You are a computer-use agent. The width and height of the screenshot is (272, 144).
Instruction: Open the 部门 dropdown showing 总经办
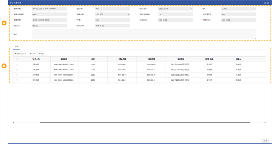pos(238,9)
